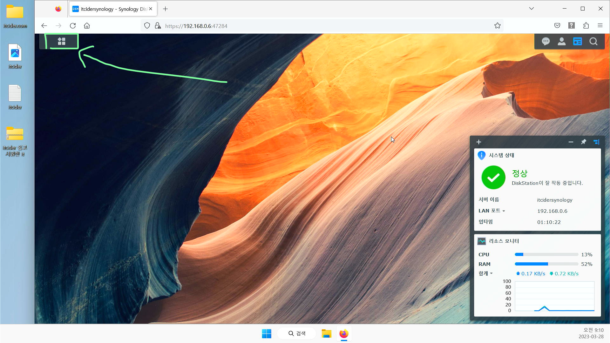Expand the LAN 포트 dropdown
Viewport: 610px width, 343px height.
[x=504, y=211]
